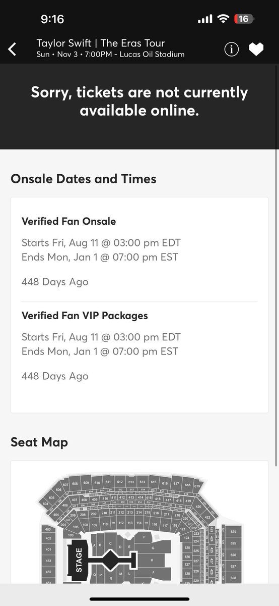This screenshot has width=279, height=606.
Task: Check the battery level indicator
Action: click(x=243, y=19)
